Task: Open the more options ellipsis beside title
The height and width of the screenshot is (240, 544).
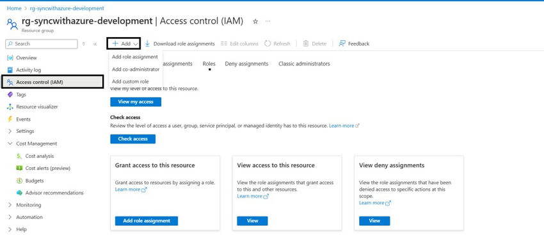Action: click(x=268, y=21)
